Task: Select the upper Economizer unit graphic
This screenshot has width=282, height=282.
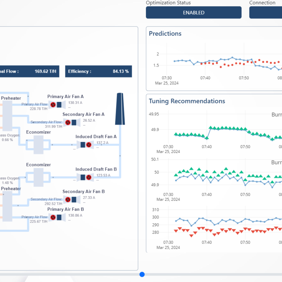Action: click(38, 145)
